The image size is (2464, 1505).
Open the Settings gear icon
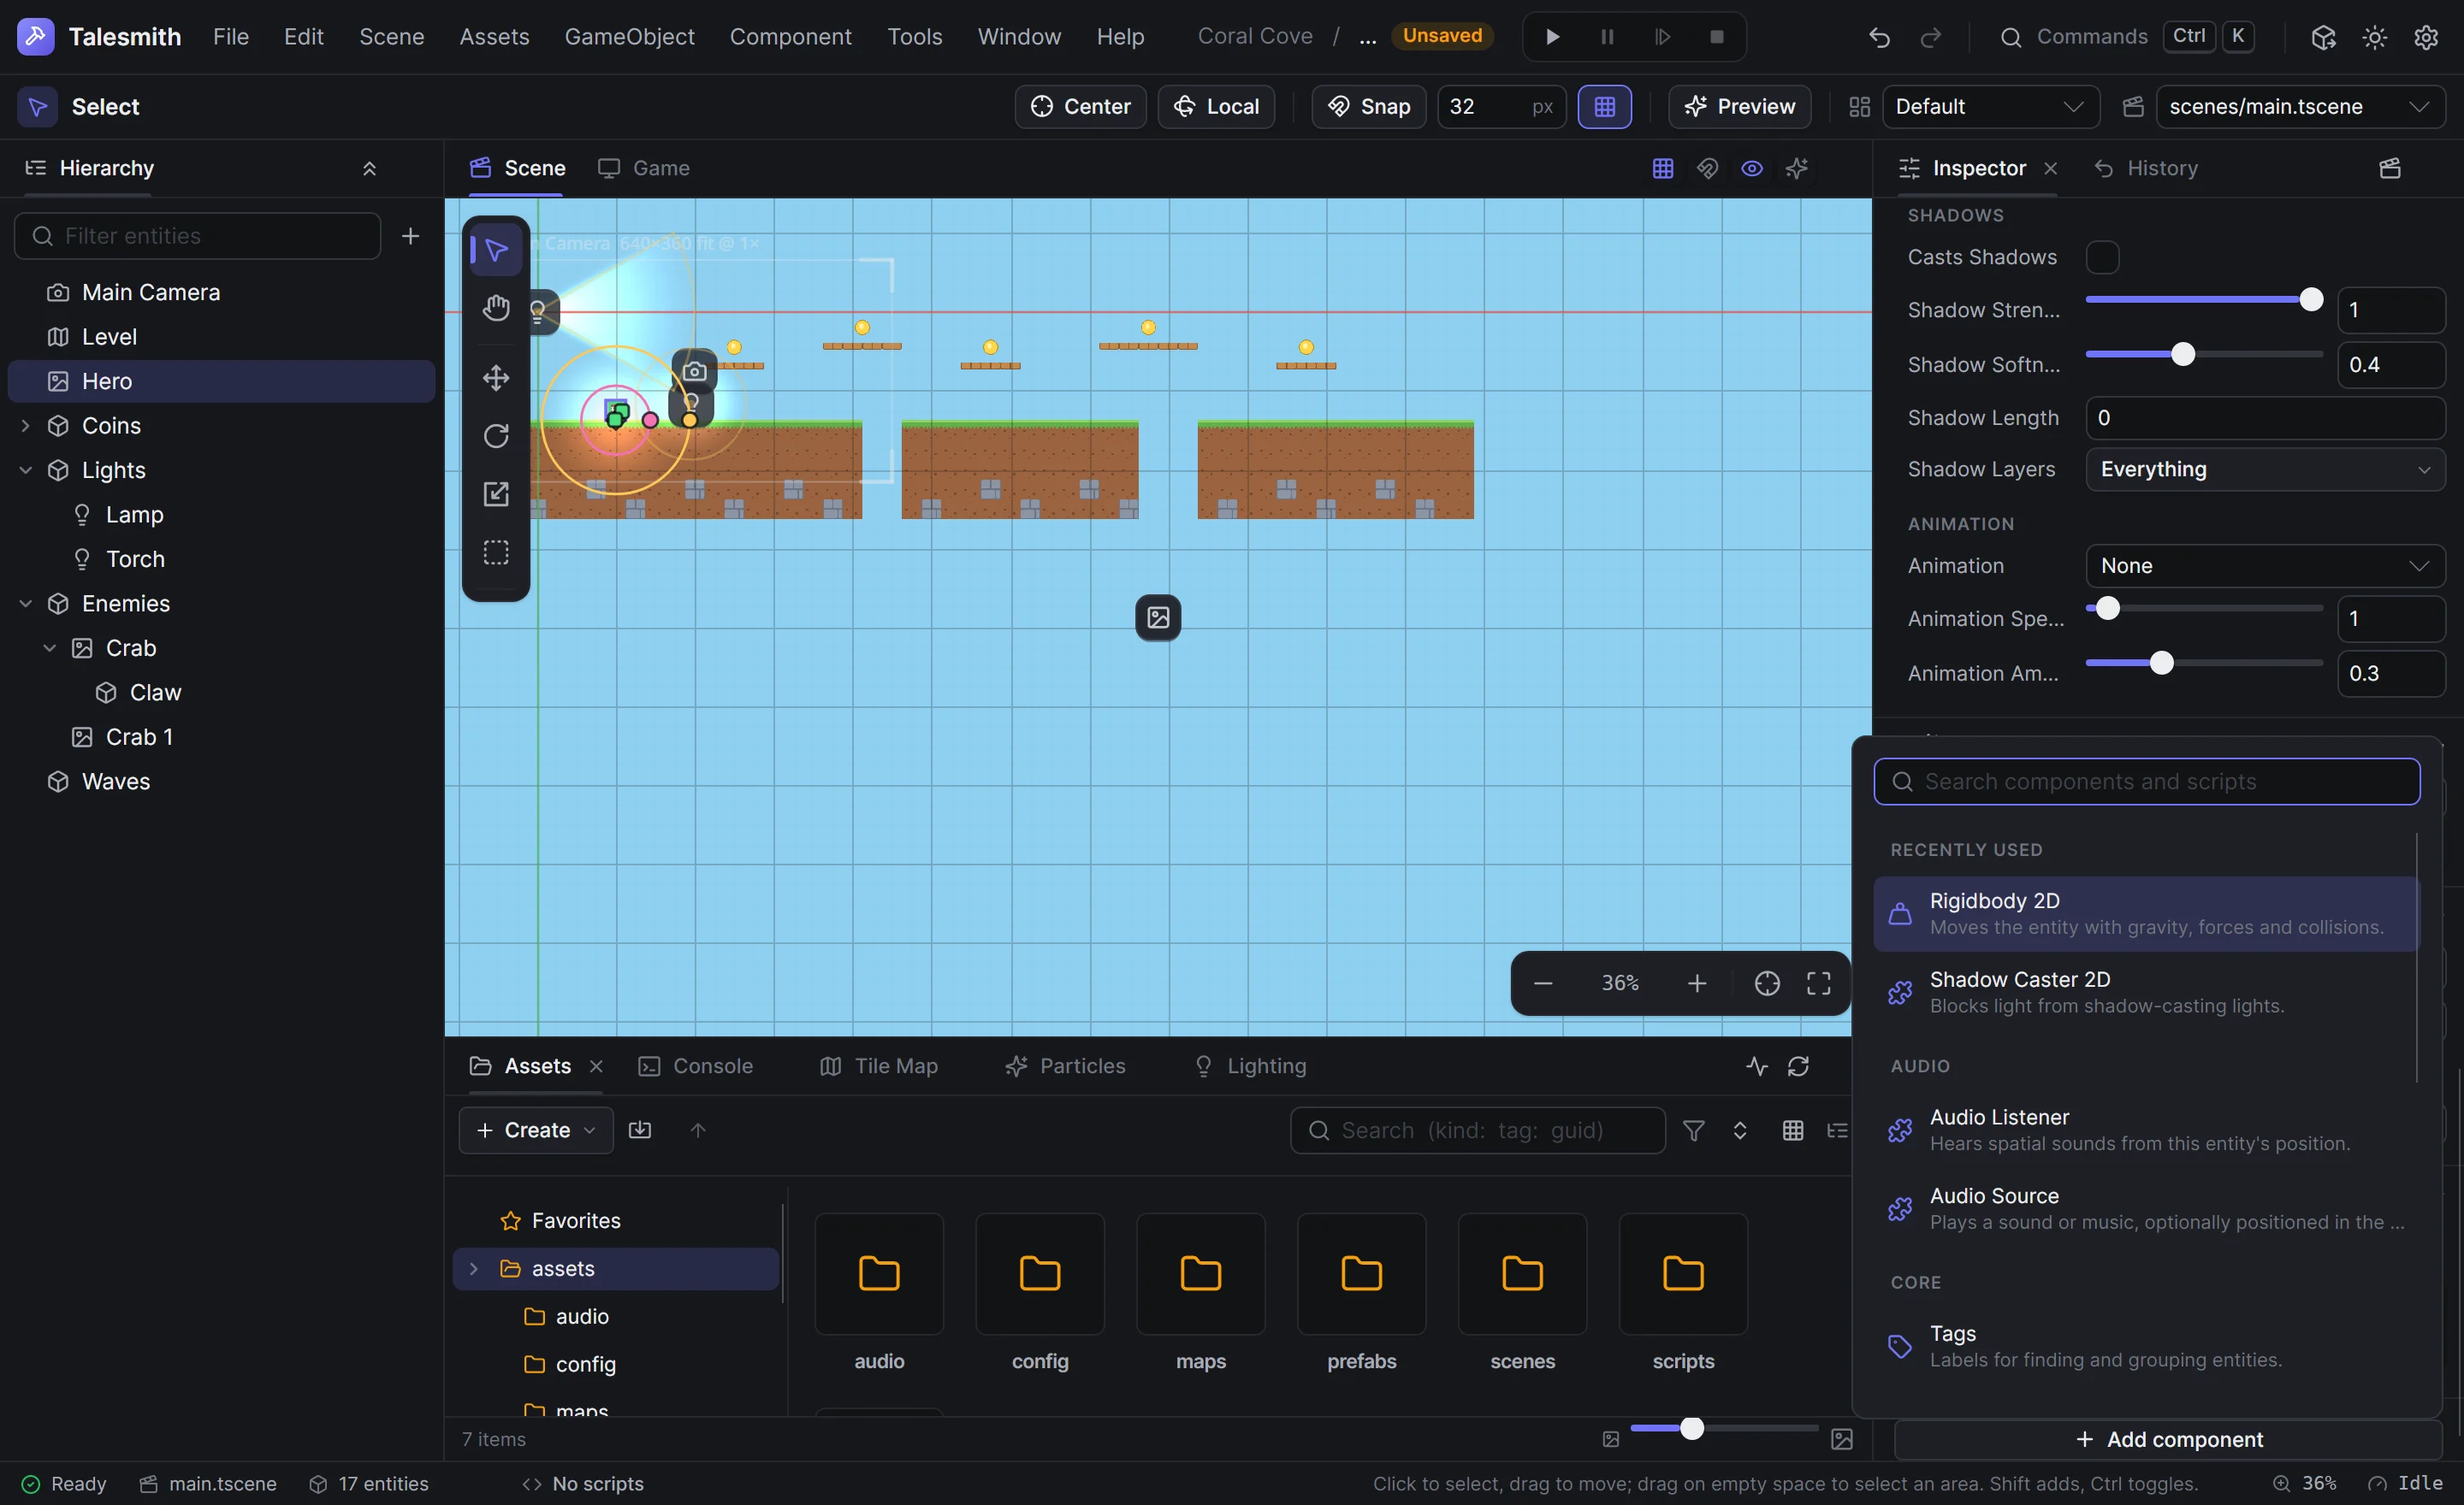pos(2426,37)
